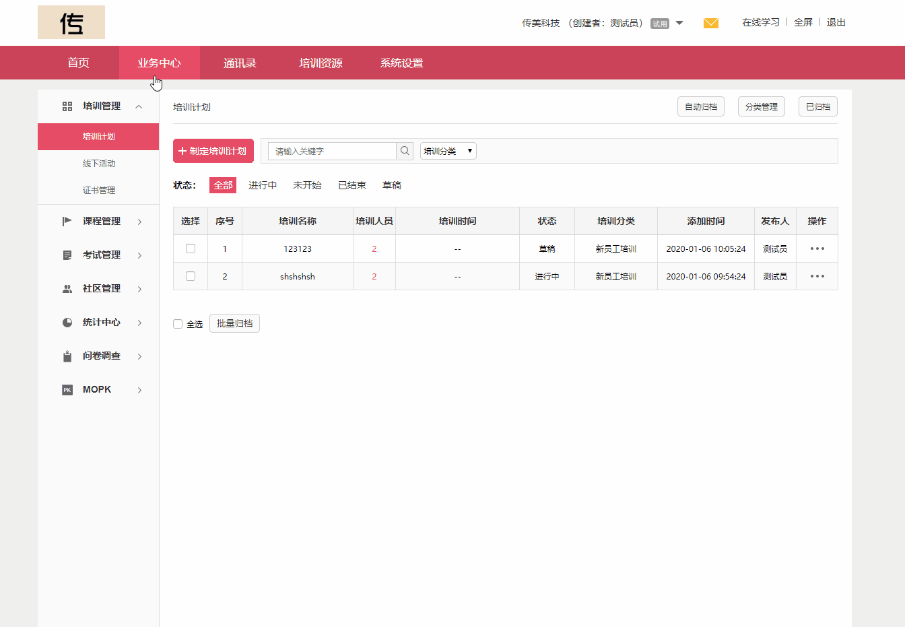Enable the 全选 select-all checkbox
905x627 pixels.
pyautogui.click(x=178, y=323)
